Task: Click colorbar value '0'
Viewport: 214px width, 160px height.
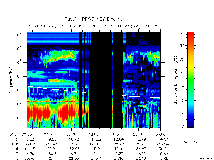Action: [183, 127]
